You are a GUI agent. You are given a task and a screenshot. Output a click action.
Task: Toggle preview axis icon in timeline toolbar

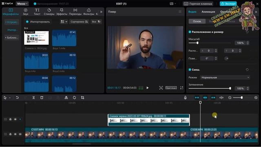(x=221, y=98)
